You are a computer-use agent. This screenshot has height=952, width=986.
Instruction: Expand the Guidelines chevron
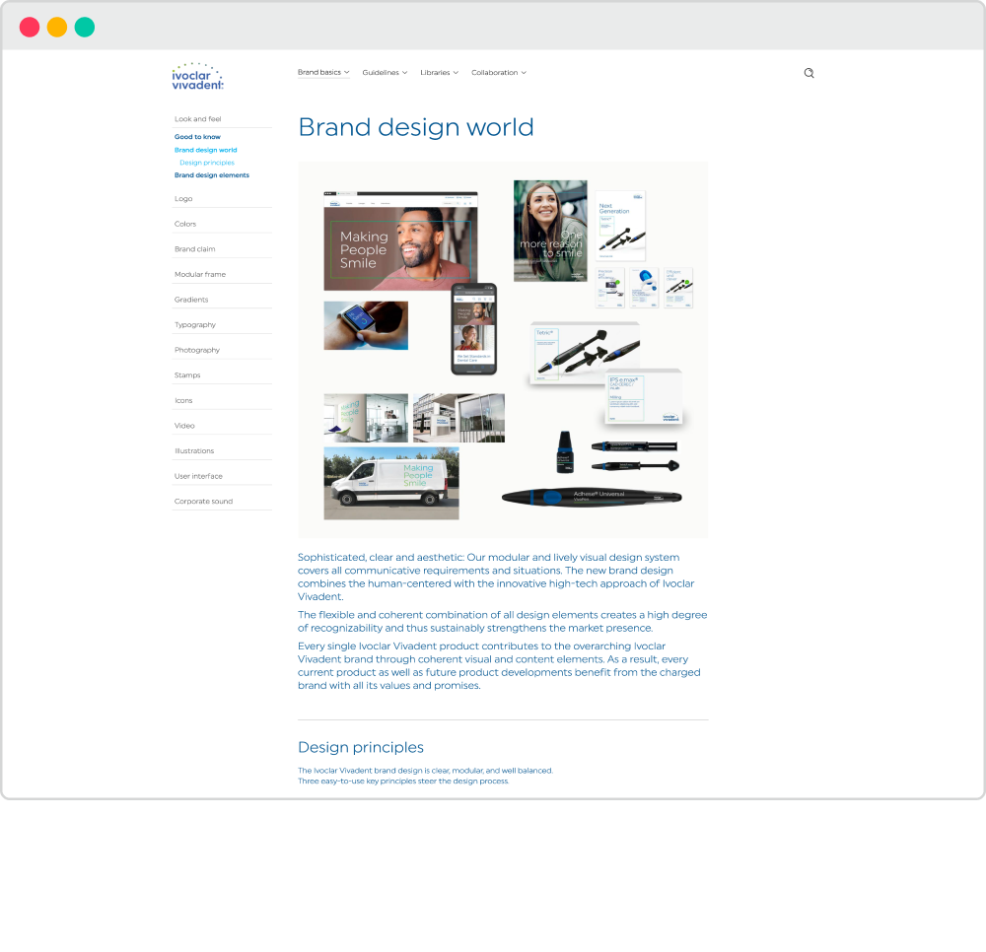coord(405,72)
